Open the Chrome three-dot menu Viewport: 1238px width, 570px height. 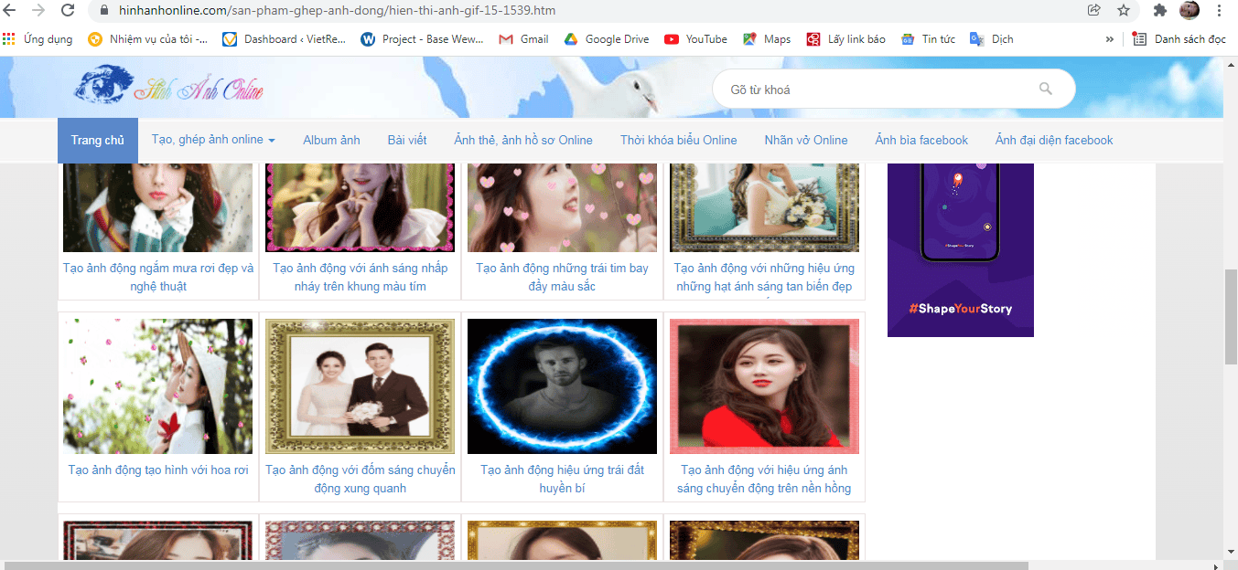1220,12
